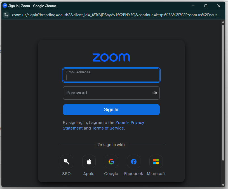The width and height of the screenshot is (228, 189).
Task: Click the scrollbar down arrow
Action: 223,185
